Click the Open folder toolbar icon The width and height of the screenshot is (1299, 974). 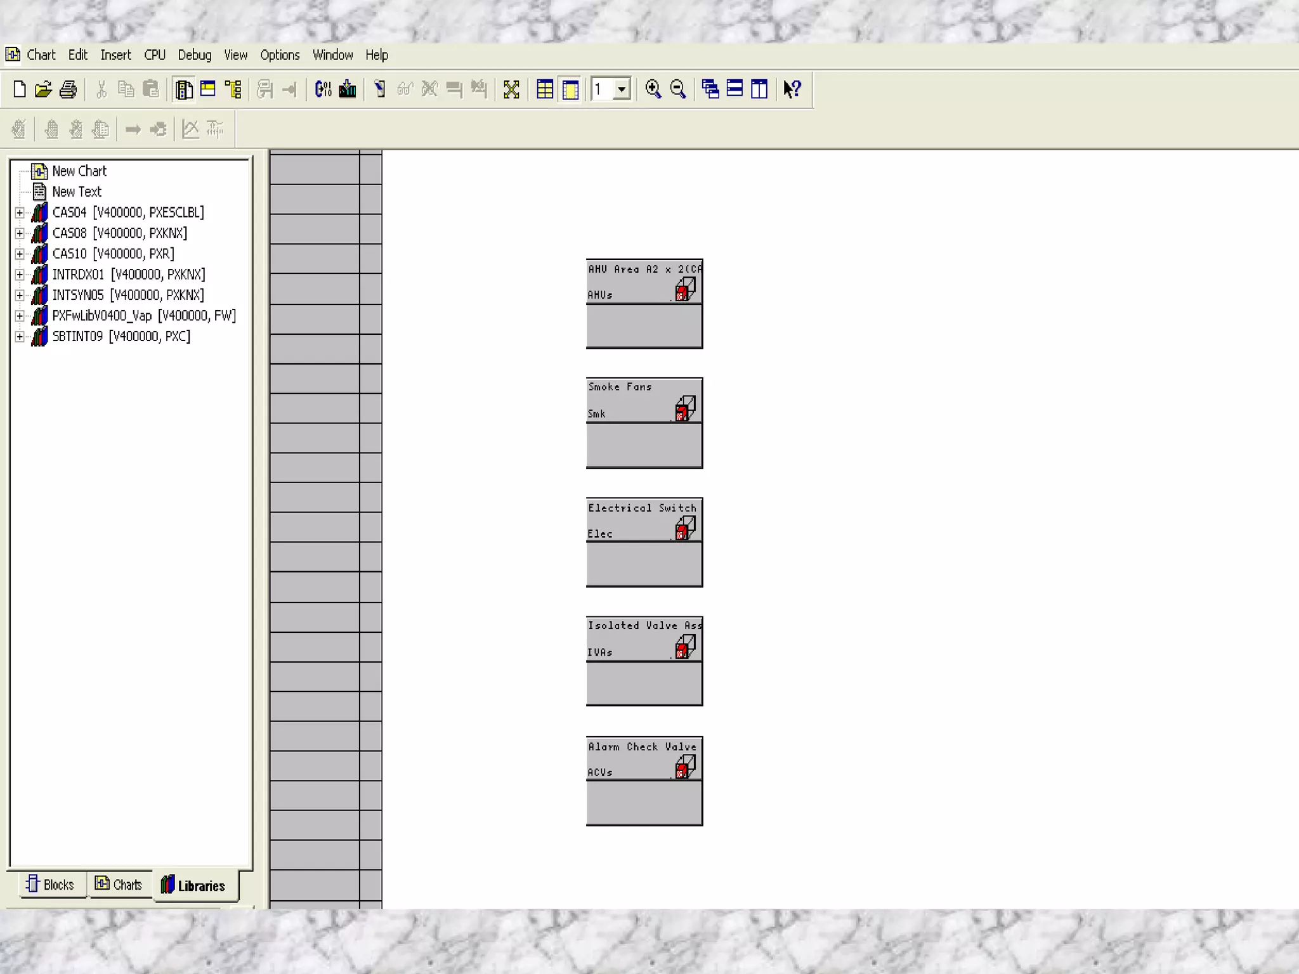(43, 89)
